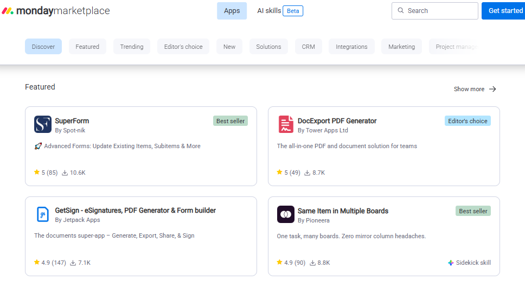Open the Same Item in Multiple Boards title
Screen dimensions: 525x293
point(343,211)
